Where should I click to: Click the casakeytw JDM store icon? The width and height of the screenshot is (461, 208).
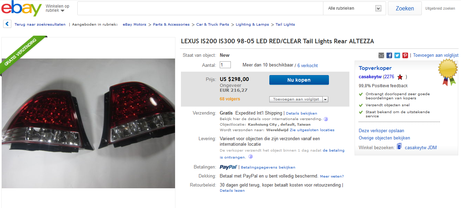click(x=399, y=147)
